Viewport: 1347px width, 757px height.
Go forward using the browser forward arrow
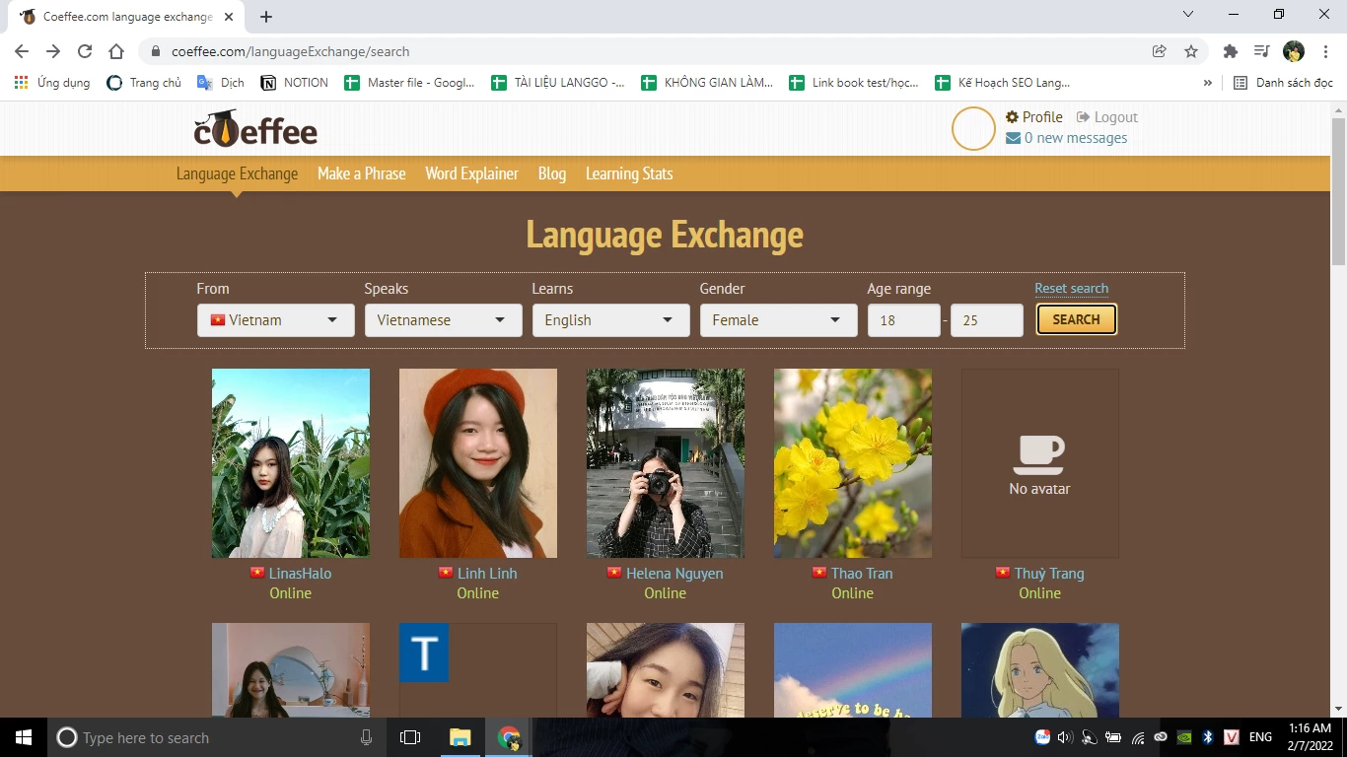point(53,51)
